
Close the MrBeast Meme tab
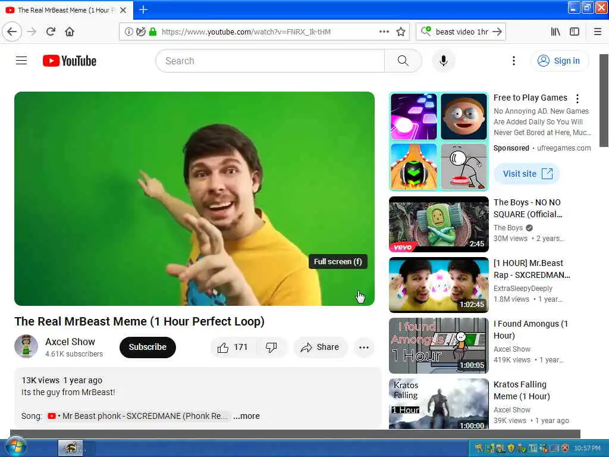tap(123, 10)
